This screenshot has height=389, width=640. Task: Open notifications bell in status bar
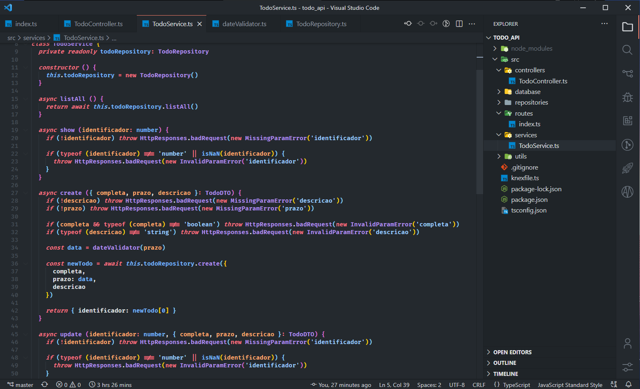click(x=629, y=385)
